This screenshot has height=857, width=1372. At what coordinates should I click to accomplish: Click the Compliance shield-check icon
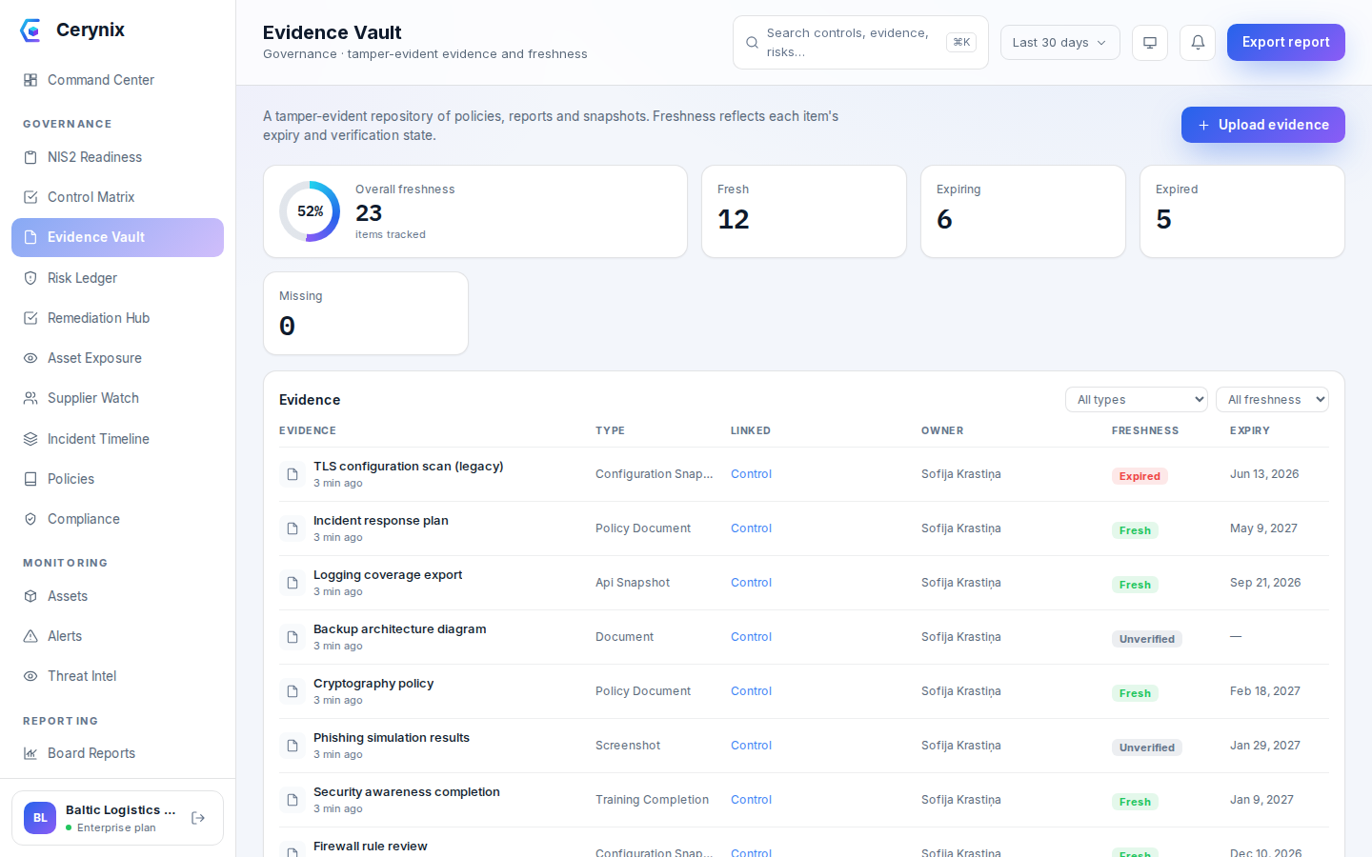pos(30,519)
